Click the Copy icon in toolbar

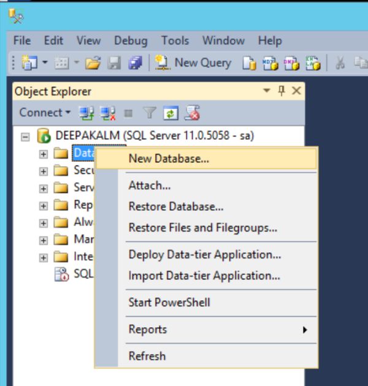(361, 62)
